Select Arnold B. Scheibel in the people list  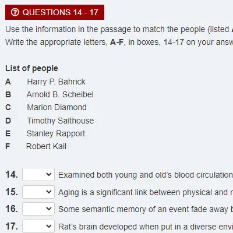[x=60, y=94]
